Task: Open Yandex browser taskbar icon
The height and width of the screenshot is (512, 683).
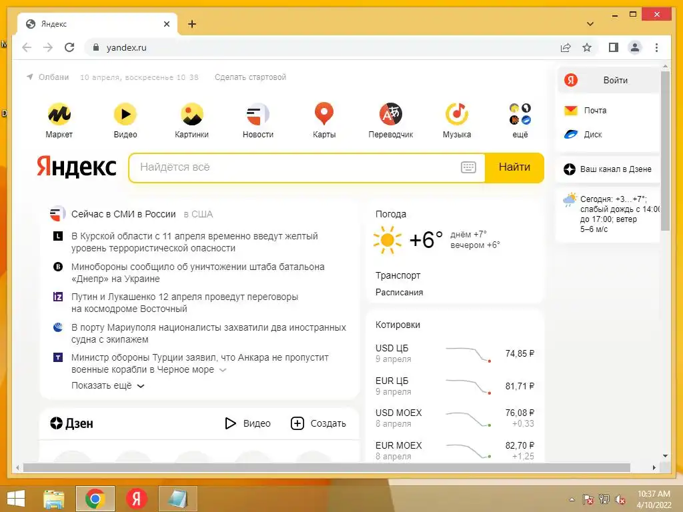Action: click(x=136, y=499)
